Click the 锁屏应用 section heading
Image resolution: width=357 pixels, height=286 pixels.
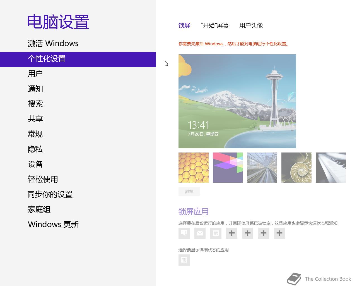(x=194, y=212)
